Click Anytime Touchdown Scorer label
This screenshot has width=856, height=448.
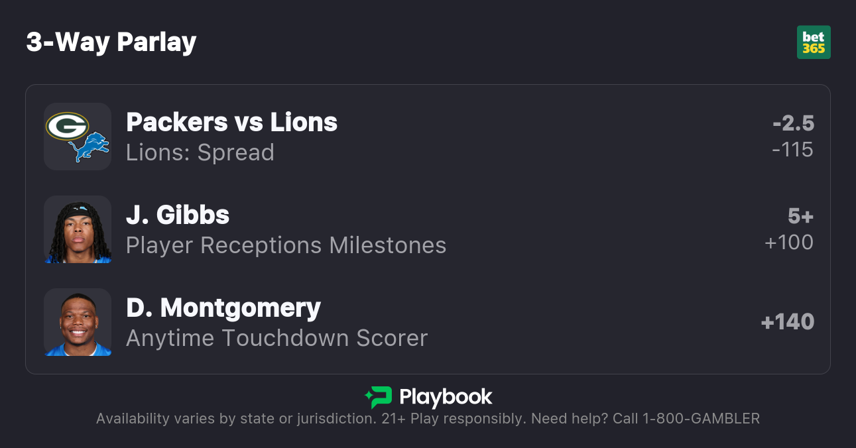coord(276,338)
